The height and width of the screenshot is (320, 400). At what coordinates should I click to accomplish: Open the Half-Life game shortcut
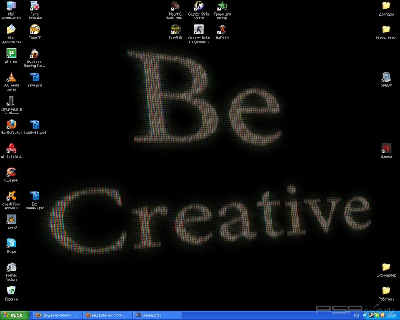[221, 29]
